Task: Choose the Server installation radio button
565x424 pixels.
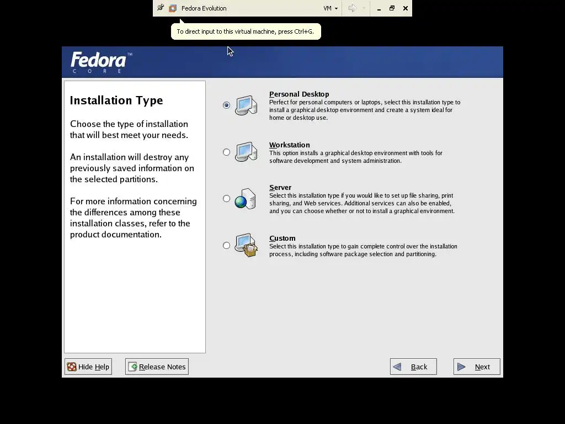Action: tap(226, 199)
